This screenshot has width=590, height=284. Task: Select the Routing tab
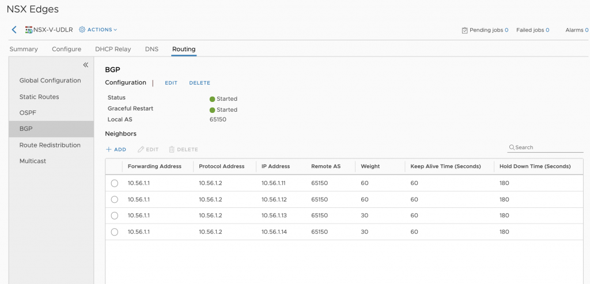click(184, 50)
